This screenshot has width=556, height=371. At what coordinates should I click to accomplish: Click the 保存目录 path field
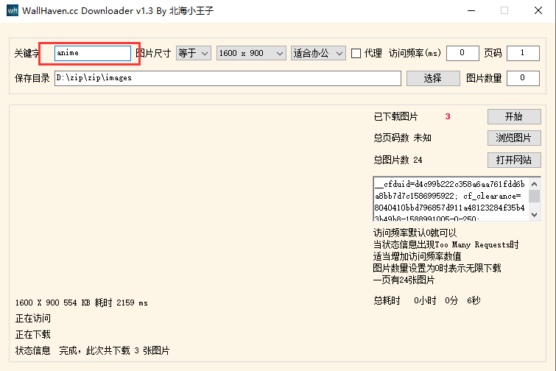click(x=228, y=78)
